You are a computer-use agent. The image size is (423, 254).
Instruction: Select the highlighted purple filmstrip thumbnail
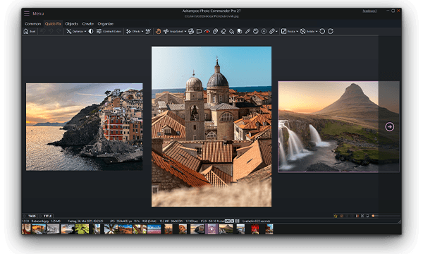click(211, 229)
